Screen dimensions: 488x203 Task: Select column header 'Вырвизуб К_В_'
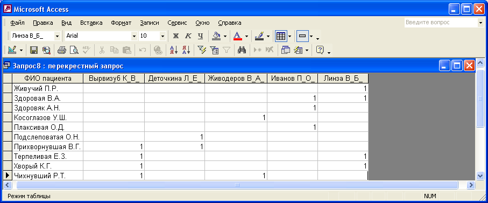tap(114, 79)
